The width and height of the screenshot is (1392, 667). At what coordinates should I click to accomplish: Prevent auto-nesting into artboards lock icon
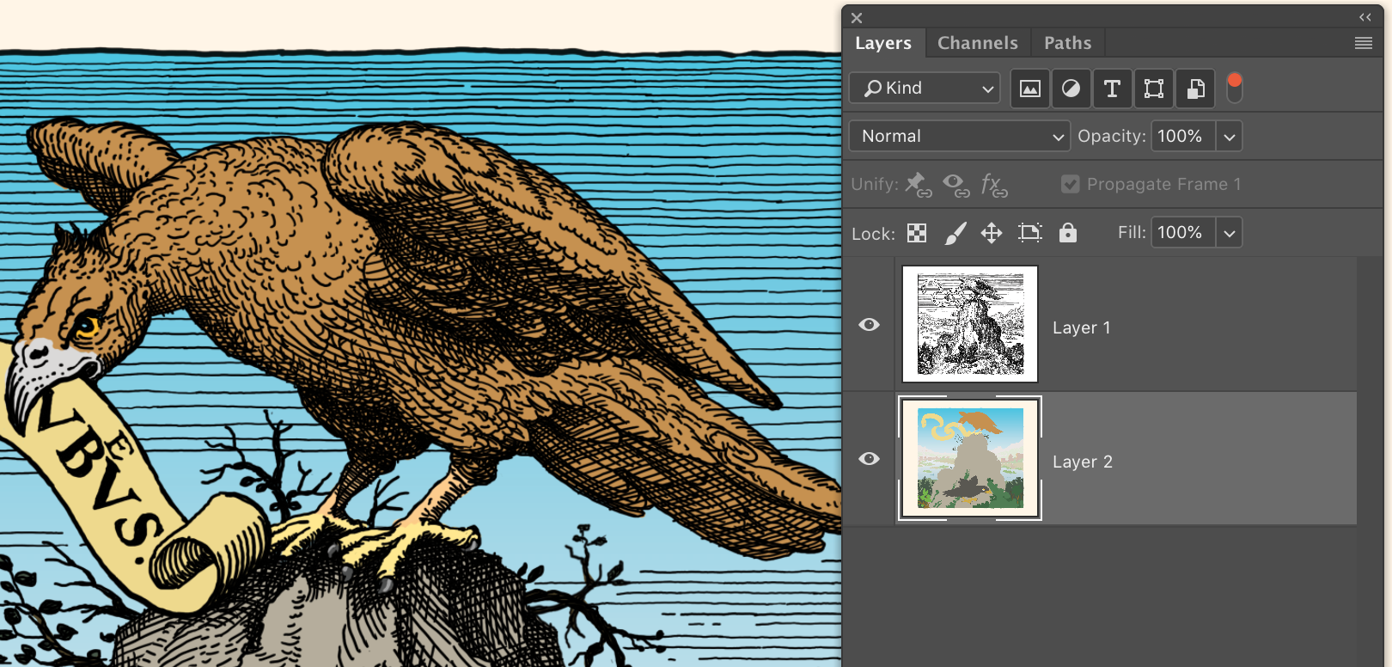1029,233
